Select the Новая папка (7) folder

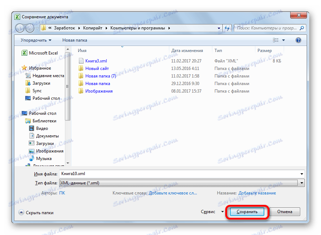click(100, 76)
